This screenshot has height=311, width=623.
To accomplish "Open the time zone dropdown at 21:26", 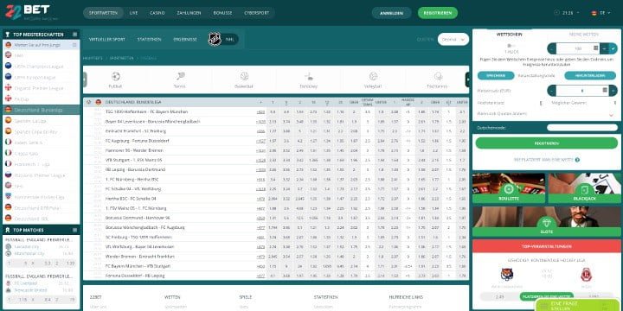I will coord(567,13).
